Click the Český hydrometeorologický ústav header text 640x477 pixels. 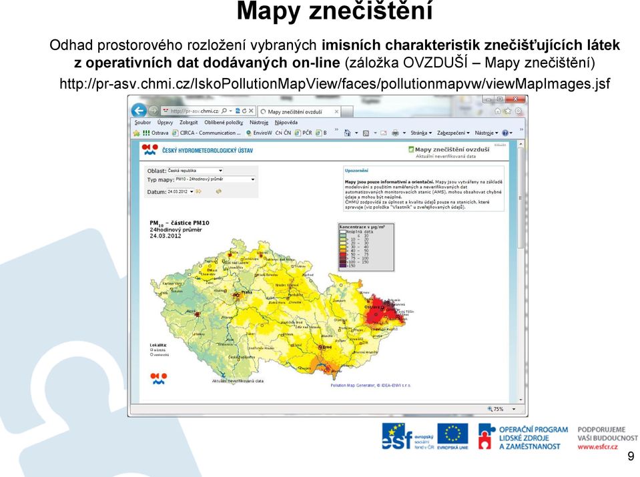[x=208, y=151]
